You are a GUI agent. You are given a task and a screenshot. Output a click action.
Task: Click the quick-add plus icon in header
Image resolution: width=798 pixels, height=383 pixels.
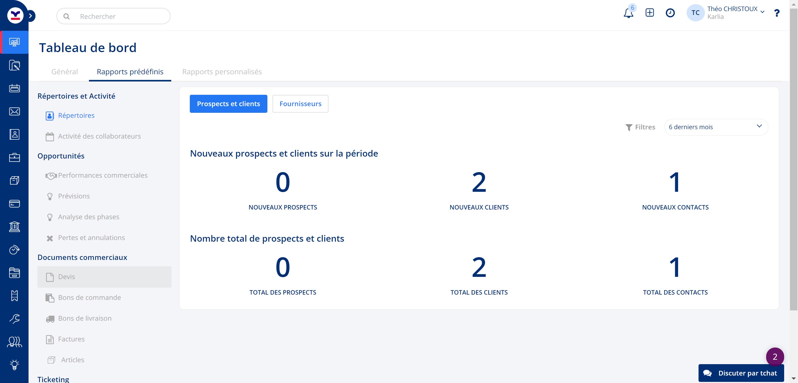(649, 13)
